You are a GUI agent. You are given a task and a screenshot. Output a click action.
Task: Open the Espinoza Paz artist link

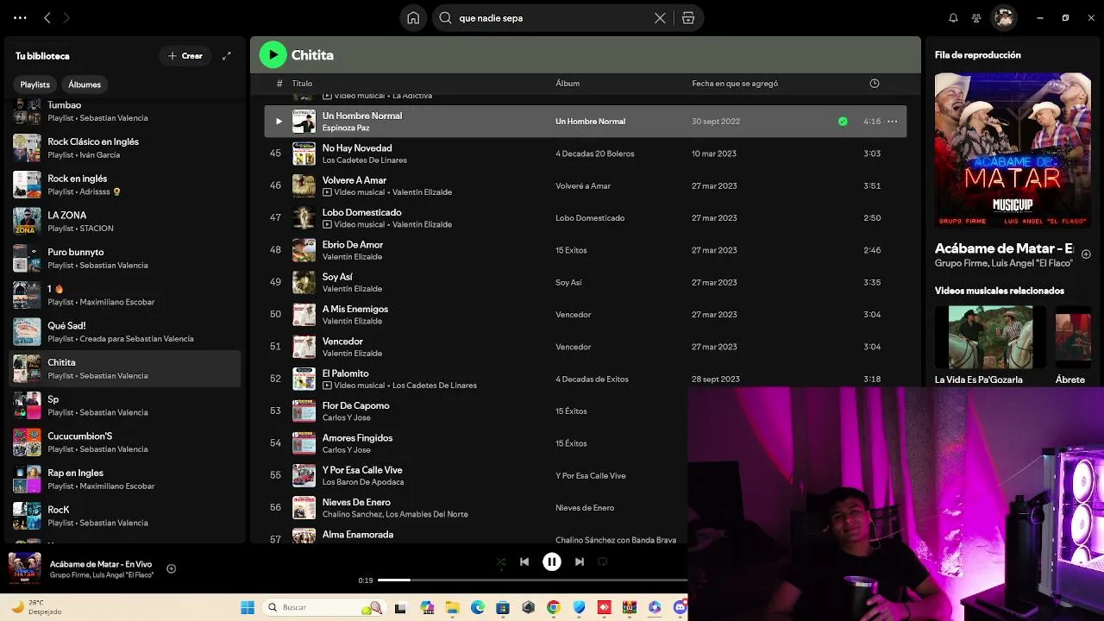346,128
